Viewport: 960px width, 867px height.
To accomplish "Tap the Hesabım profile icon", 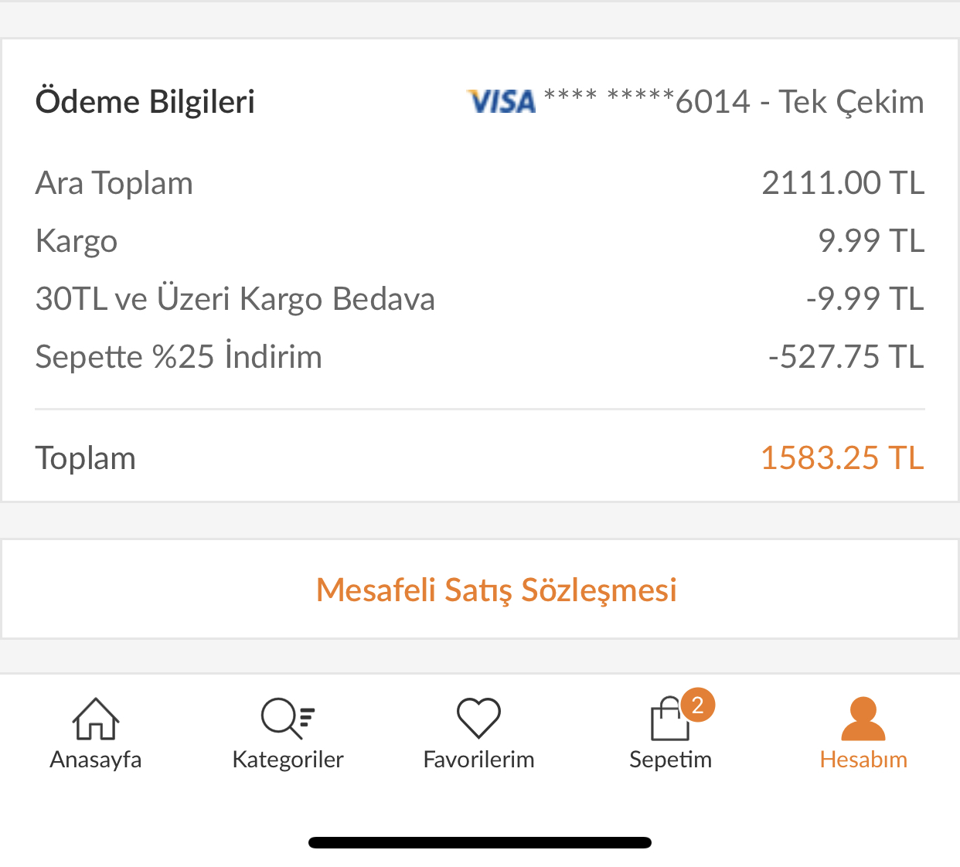I will tap(863, 719).
